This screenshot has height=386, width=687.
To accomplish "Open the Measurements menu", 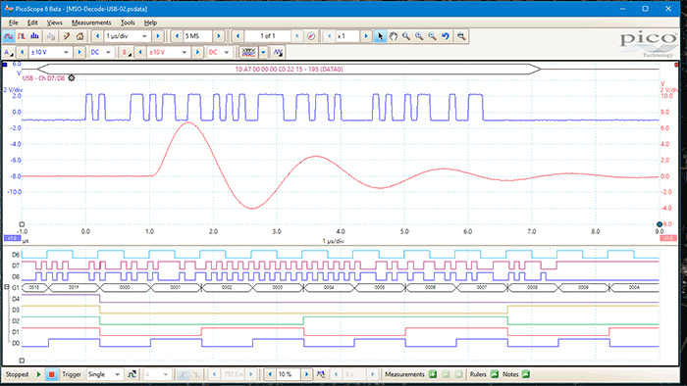I will point(91,23).
